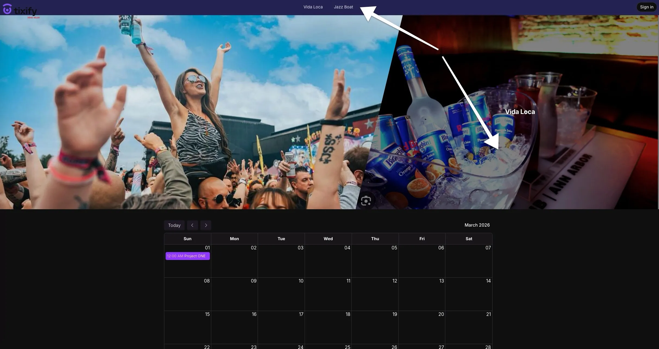Click the Sat column header
The height and width of the screenshot is (349, 659).
tap(469, 239)
